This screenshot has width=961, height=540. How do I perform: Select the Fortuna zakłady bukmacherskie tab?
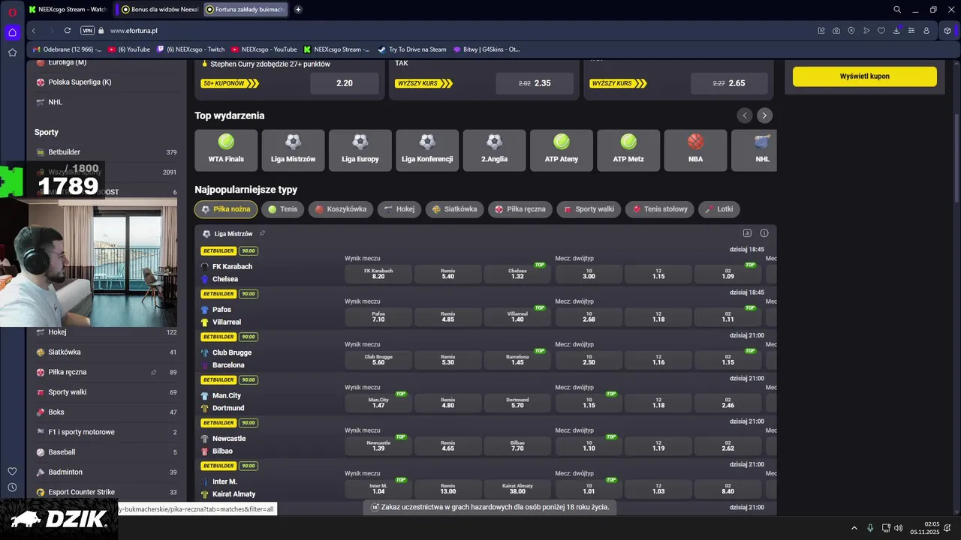click(x=246, y=10)
